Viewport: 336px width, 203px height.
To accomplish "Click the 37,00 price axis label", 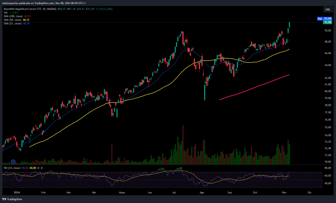I will (328, 112).
